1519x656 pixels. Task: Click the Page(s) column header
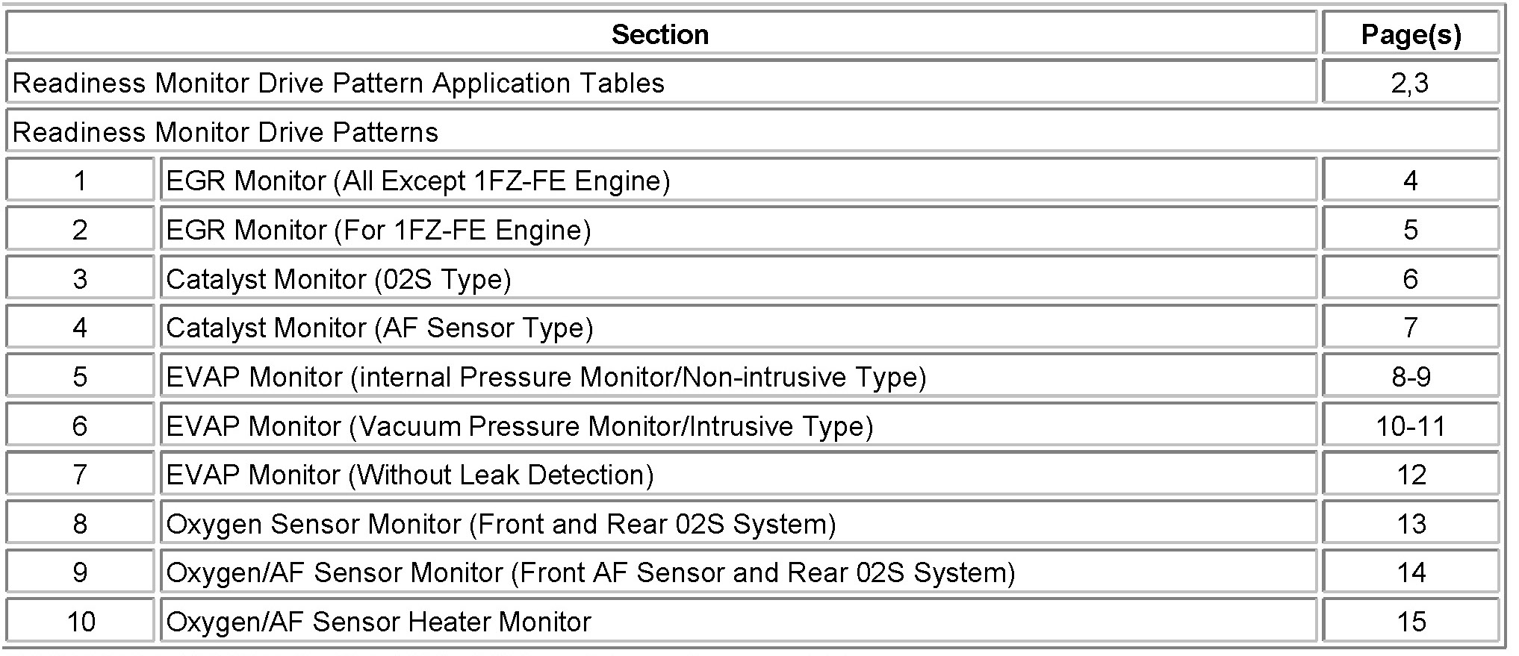point(1410,34)
